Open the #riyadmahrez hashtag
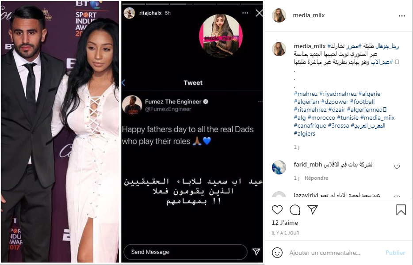The width and height of the screenshot is (413, 265). (338, 94)
